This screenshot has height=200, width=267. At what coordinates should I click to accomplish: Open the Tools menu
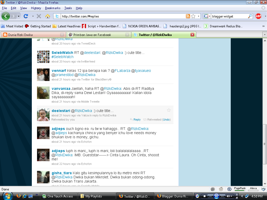[68, 8]
